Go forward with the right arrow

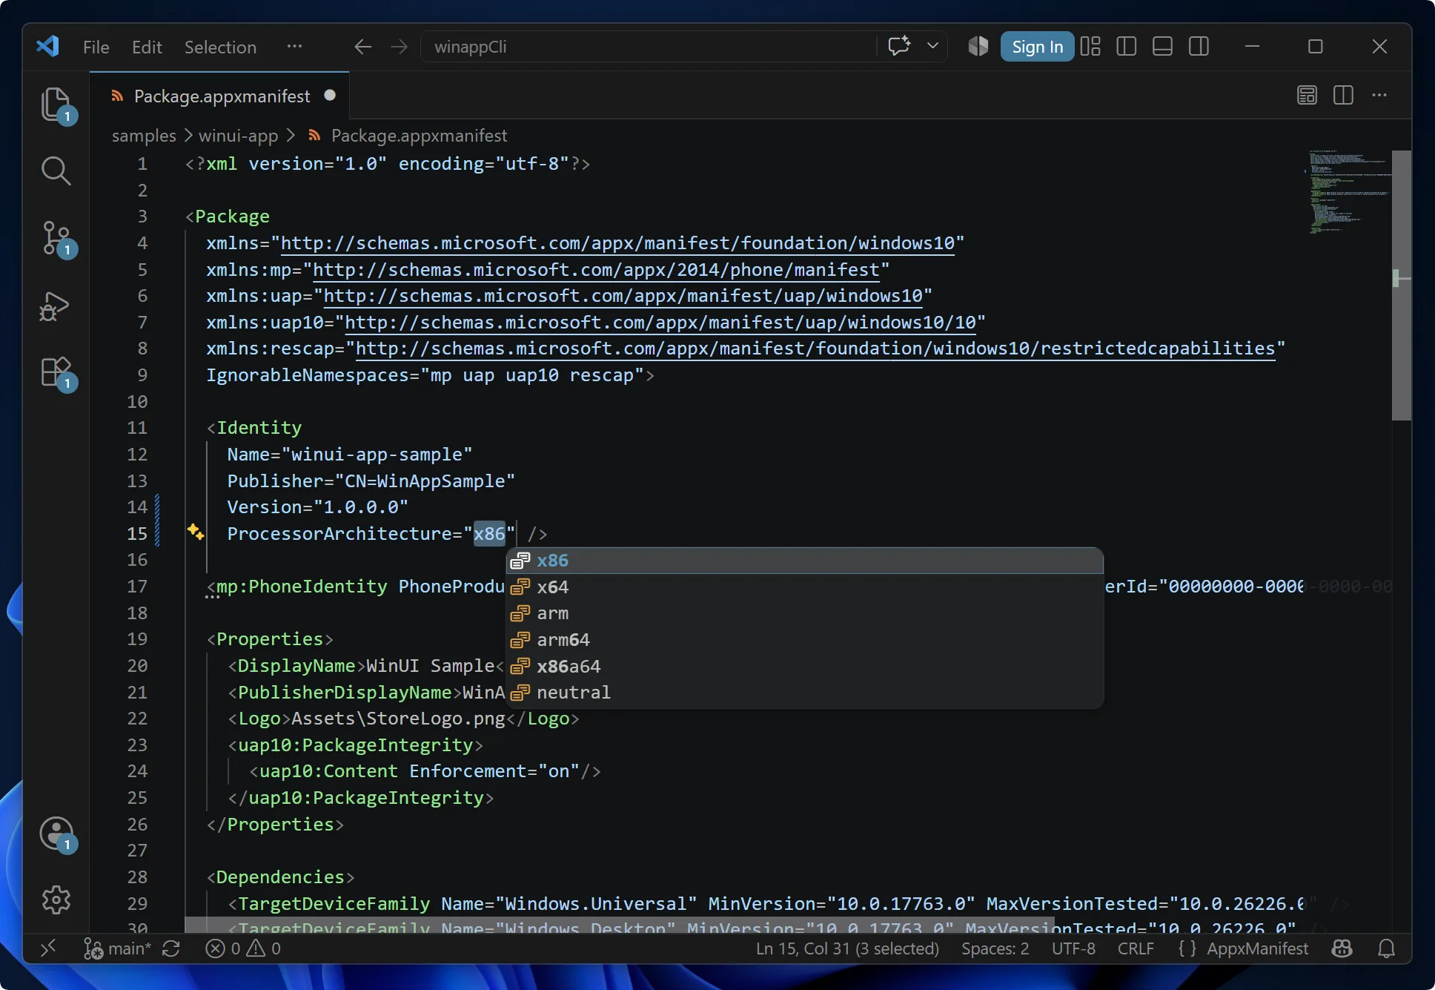coord(399,47)
